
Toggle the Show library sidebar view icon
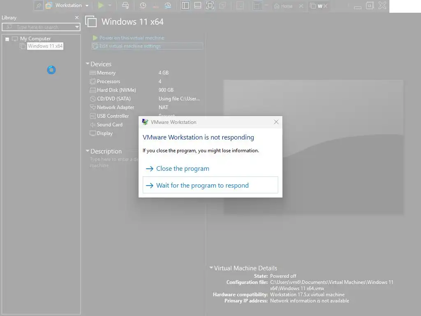[x=185, y=5]
